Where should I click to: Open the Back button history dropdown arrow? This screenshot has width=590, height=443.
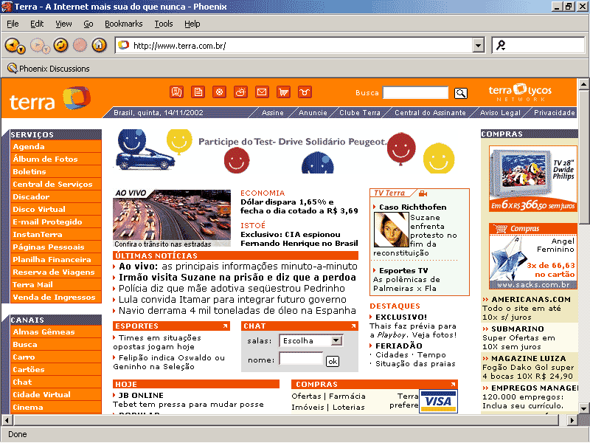[x=22, y=49]
